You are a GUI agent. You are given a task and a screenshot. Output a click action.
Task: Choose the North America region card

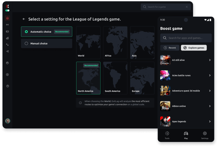(x=88, y=78)
